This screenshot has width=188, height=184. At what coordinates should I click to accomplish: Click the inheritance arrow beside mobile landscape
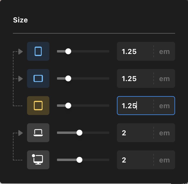20,79
